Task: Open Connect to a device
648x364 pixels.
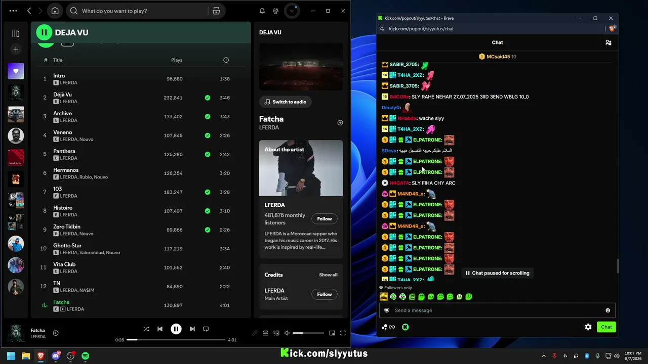Action: click(276, 333)
